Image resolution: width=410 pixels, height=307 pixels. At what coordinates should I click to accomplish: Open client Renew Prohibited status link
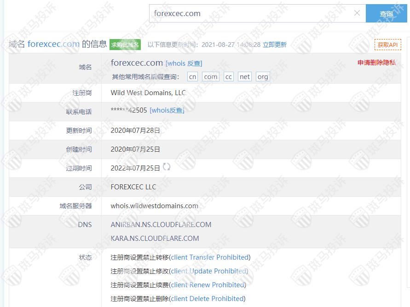pos(208,285)
